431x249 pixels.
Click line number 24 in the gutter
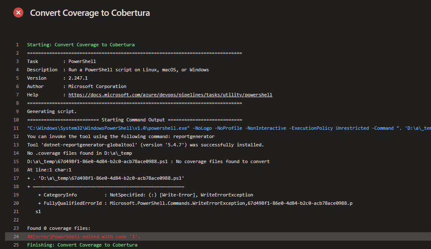[16, 236]
